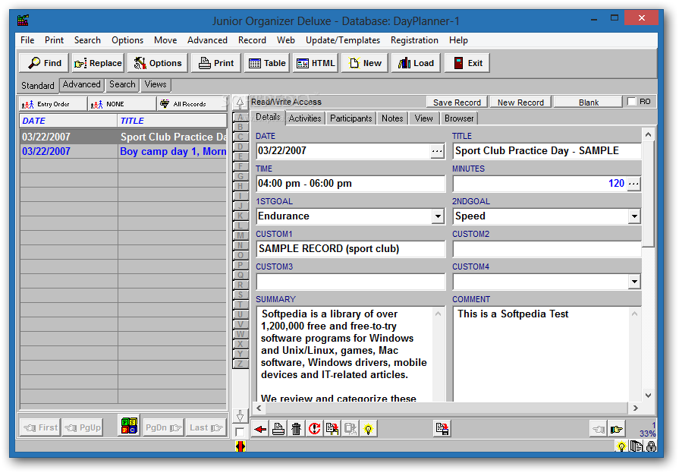Create a New database
This screenshot has width=679, height=473.
365,63
